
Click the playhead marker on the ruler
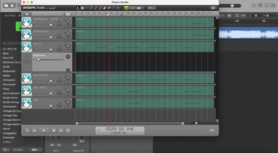click(x=108, y=15)
